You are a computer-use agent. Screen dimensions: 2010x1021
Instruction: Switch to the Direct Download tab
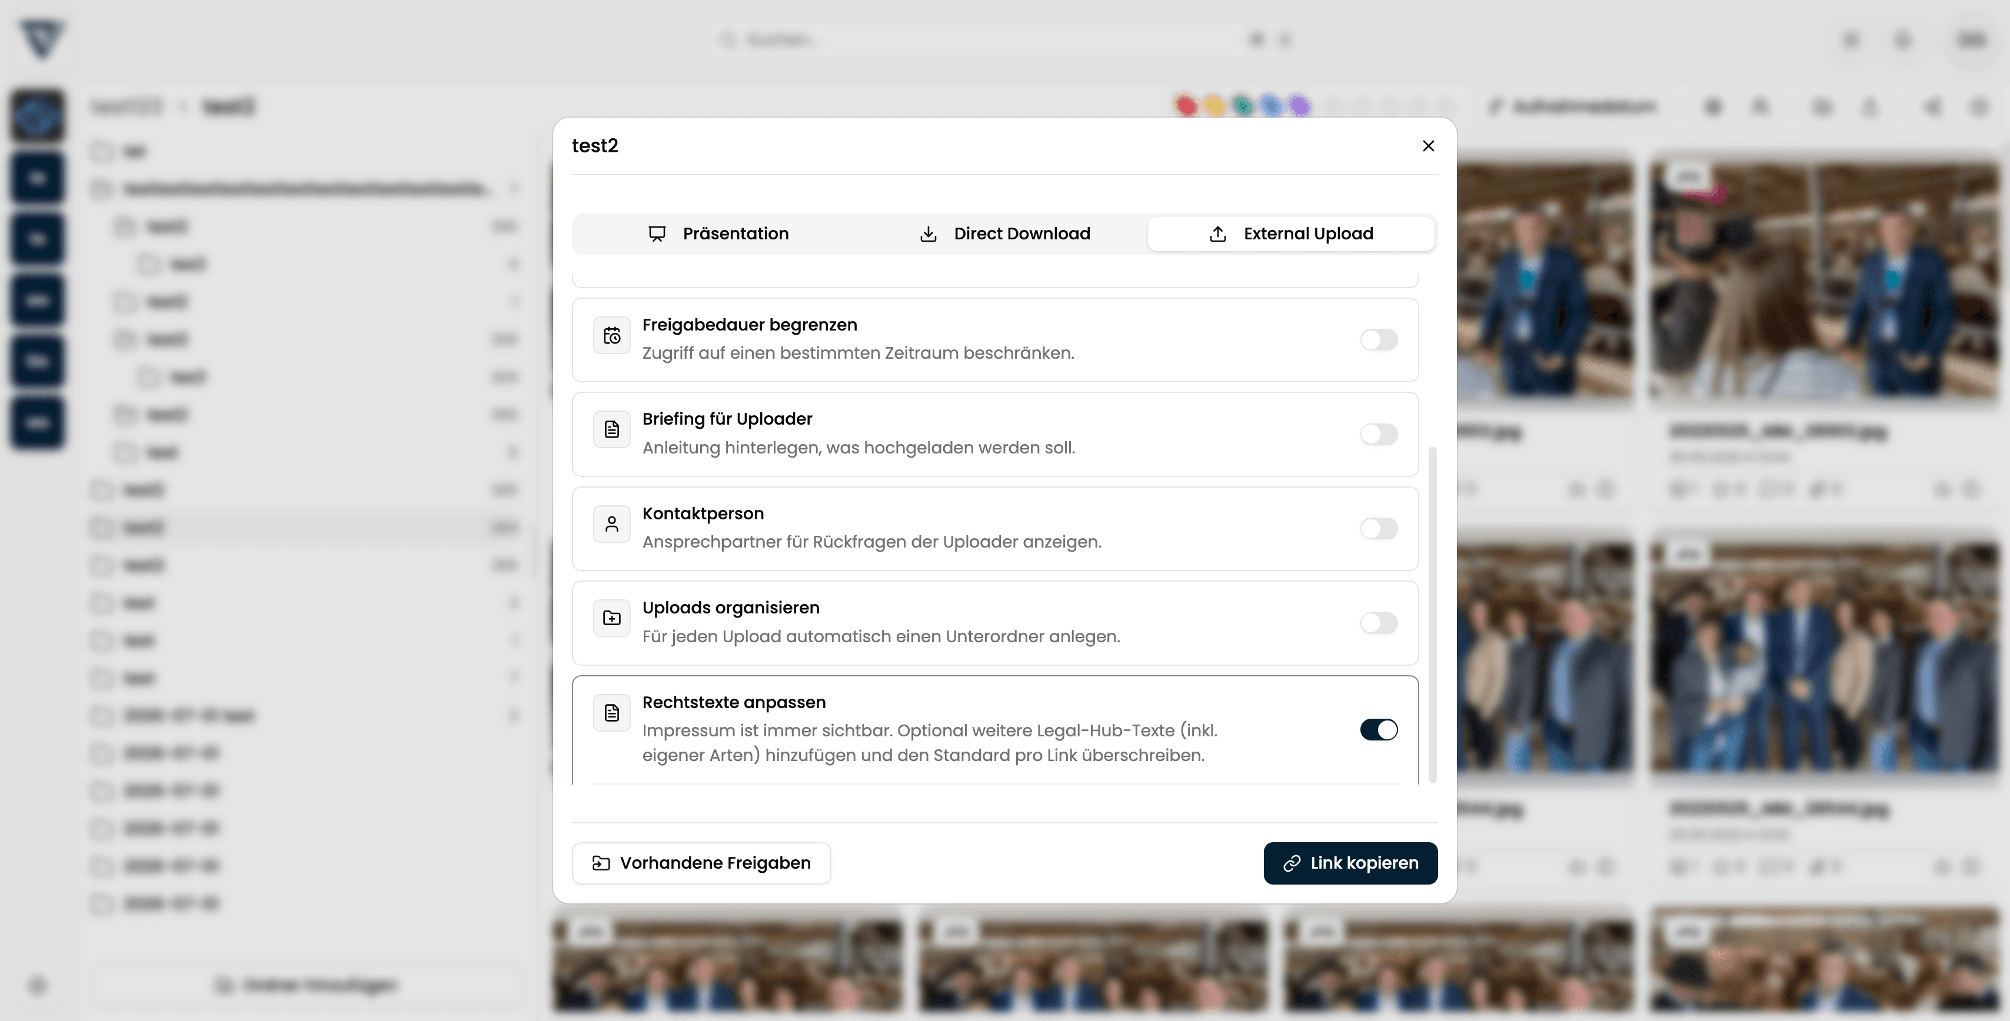click(x=1004, y=234)
